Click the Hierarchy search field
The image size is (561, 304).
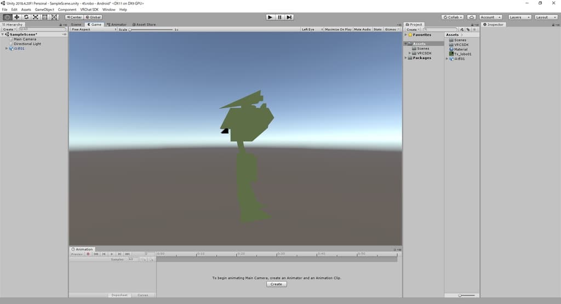[x=42, y=30]
